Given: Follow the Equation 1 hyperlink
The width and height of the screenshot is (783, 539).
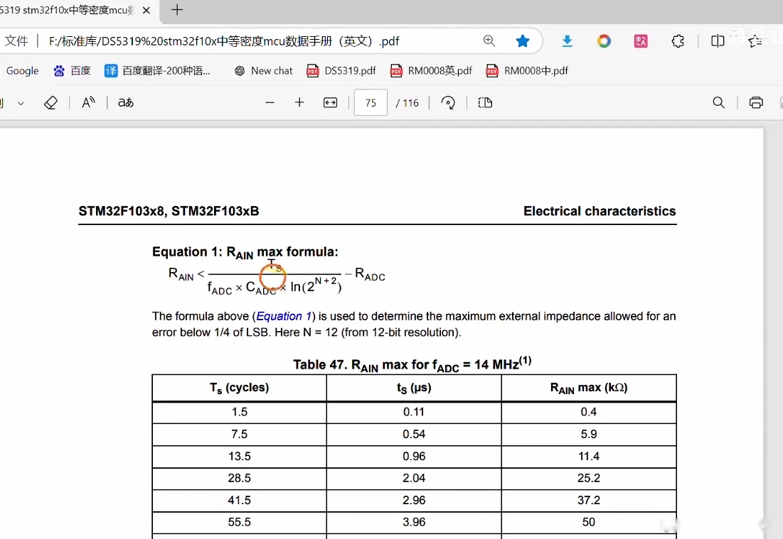Looking at the screenshot, I should tap(284, 316).
